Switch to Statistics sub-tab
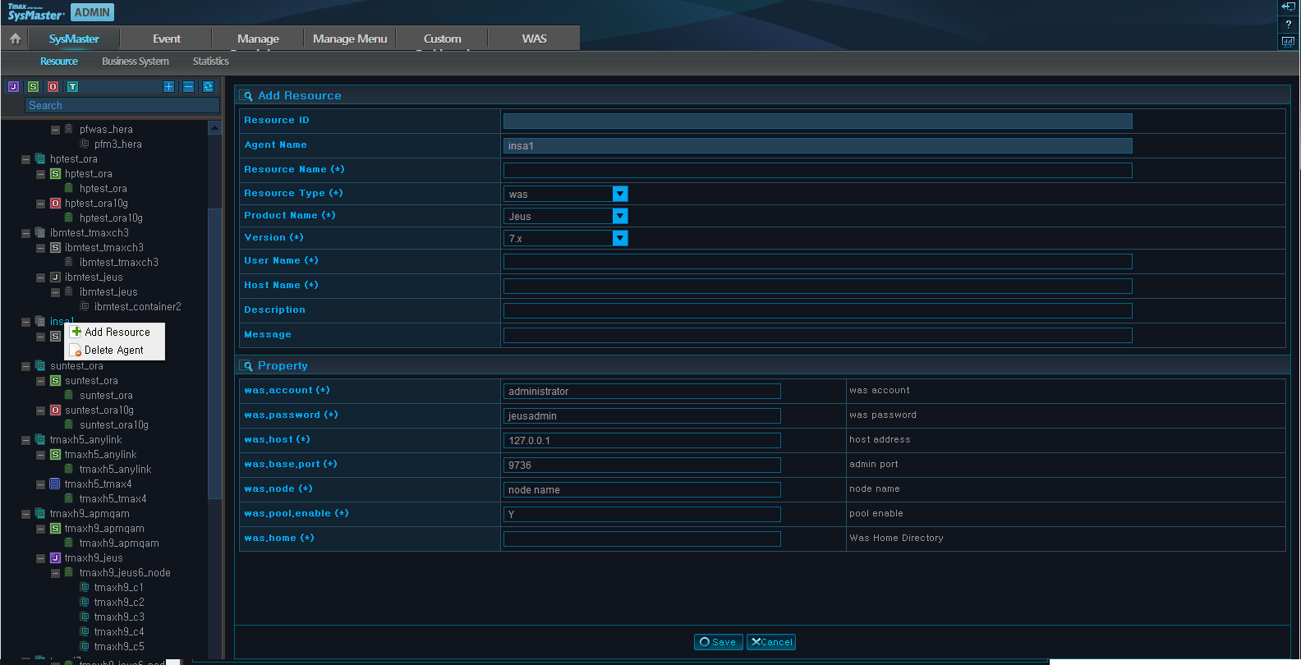1301x665 pixels. [211, 62]
